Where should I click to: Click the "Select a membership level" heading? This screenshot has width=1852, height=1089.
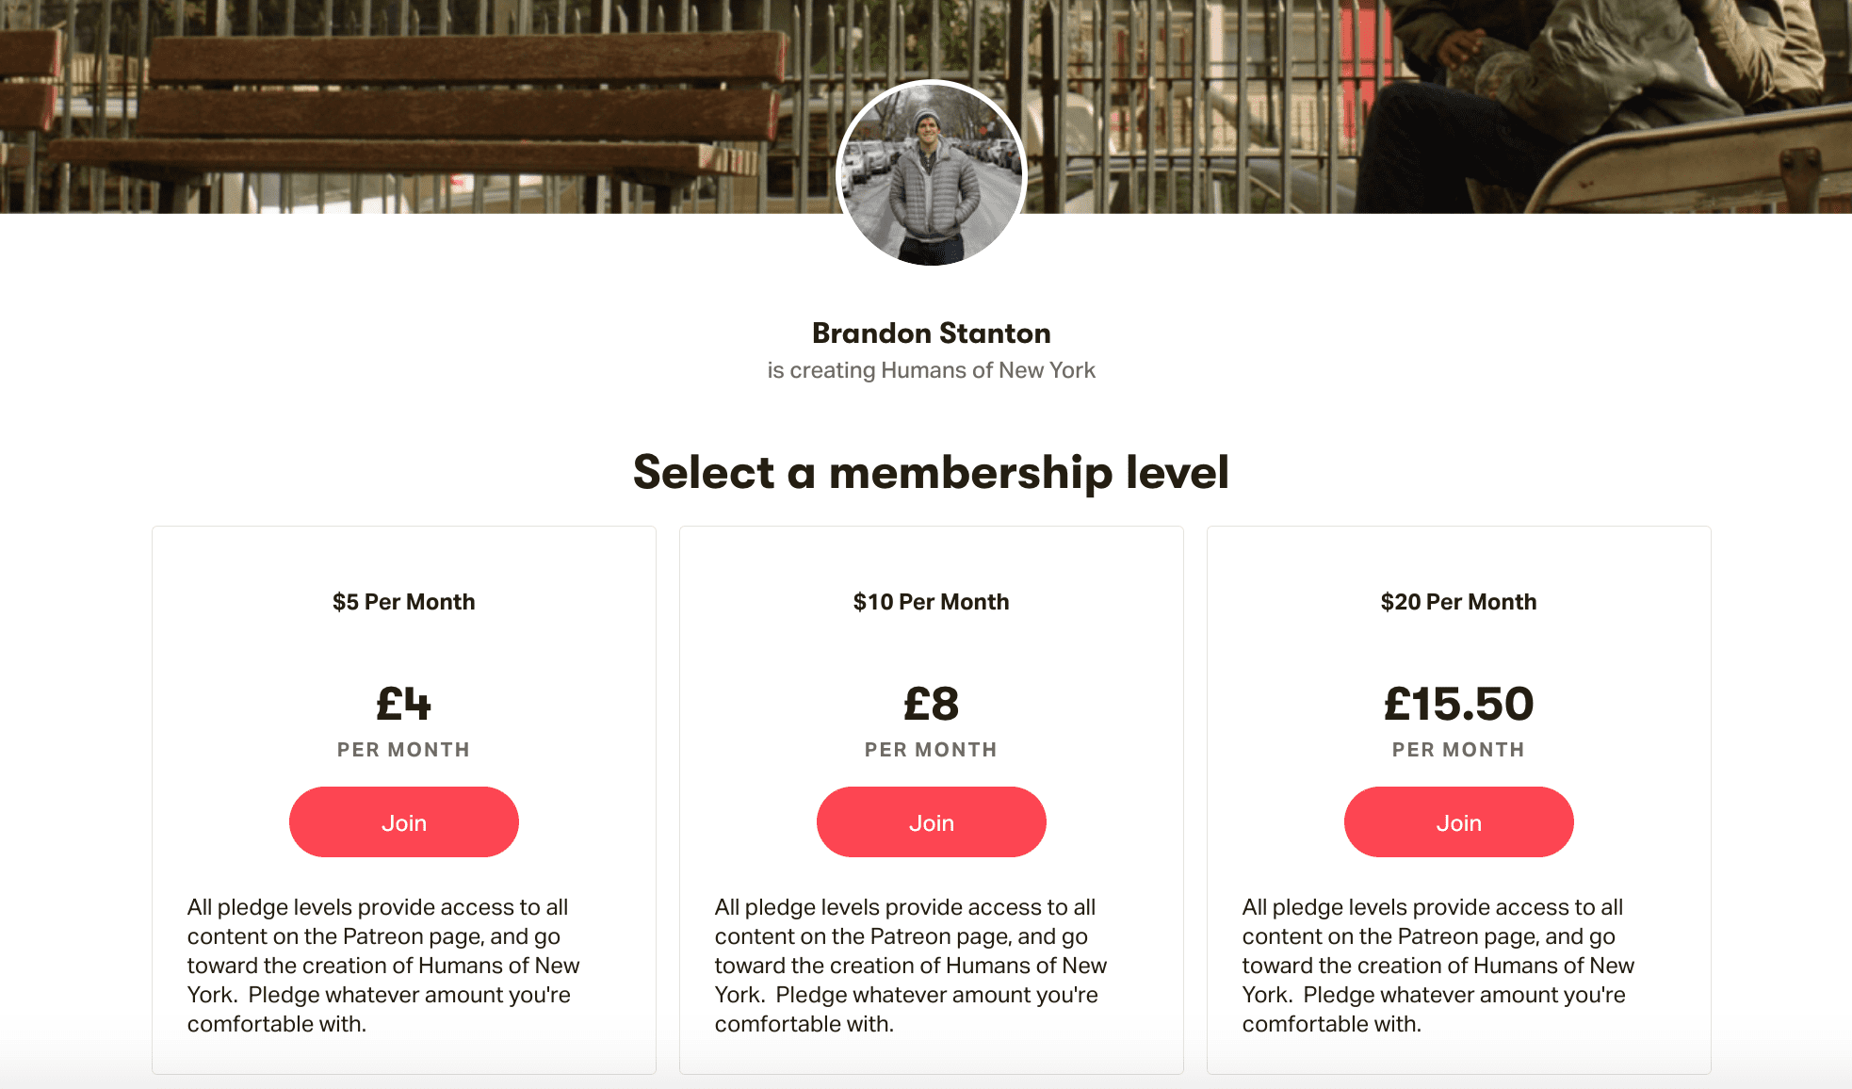(x=931, y=472)
